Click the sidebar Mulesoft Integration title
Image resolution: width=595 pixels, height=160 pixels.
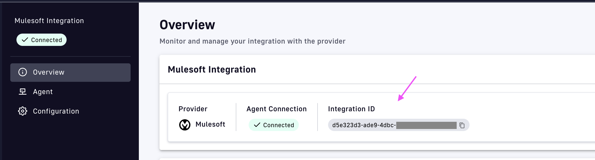49,21
